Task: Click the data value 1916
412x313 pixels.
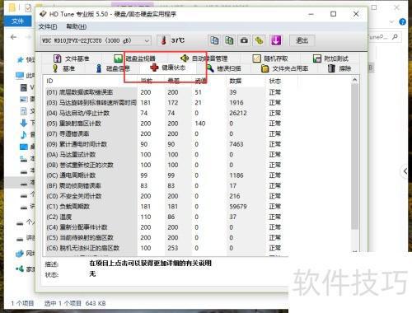Action: tap(236, 103)
